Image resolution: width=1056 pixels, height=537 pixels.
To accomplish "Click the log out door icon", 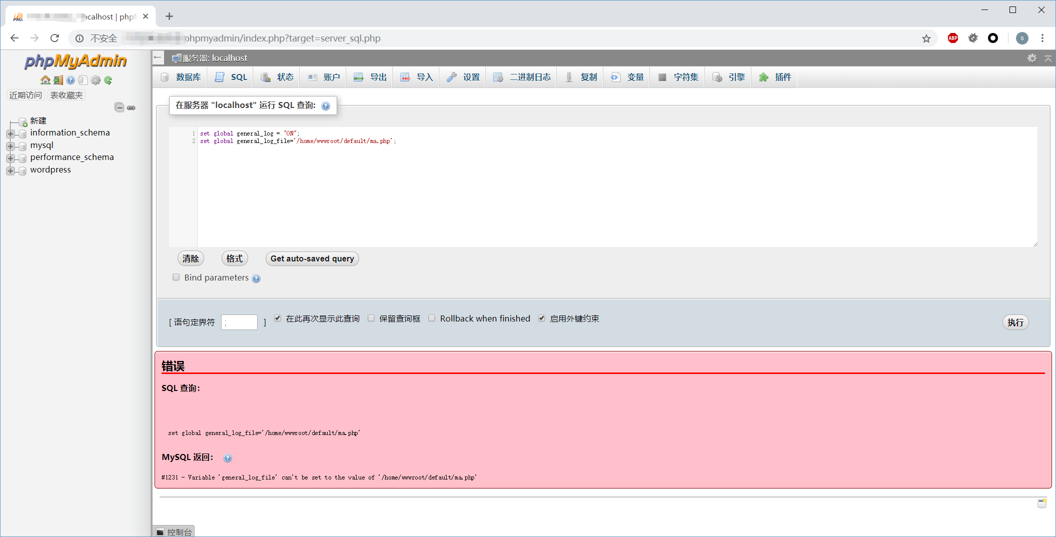I will click(58, 80).
